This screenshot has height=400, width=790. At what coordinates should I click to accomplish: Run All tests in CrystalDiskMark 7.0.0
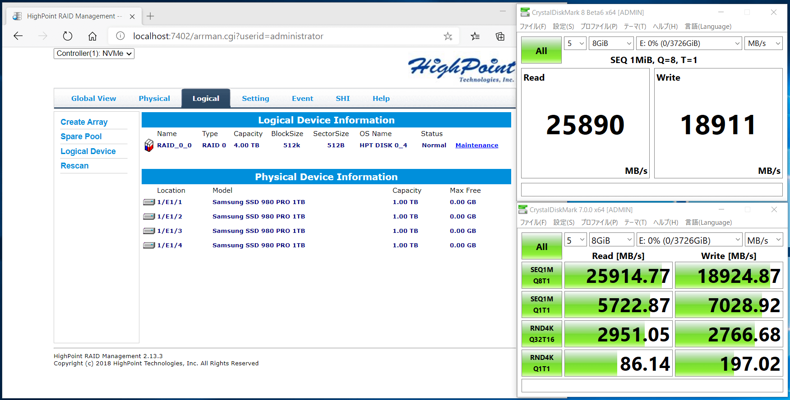click(542, 246)
